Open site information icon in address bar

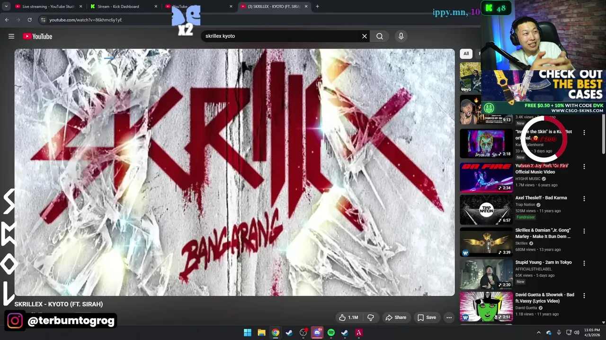pyautogui.click(x=43, y=20)
